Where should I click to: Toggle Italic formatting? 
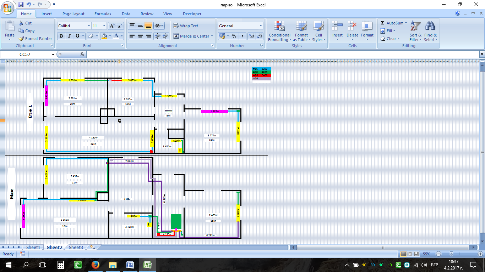69,36
